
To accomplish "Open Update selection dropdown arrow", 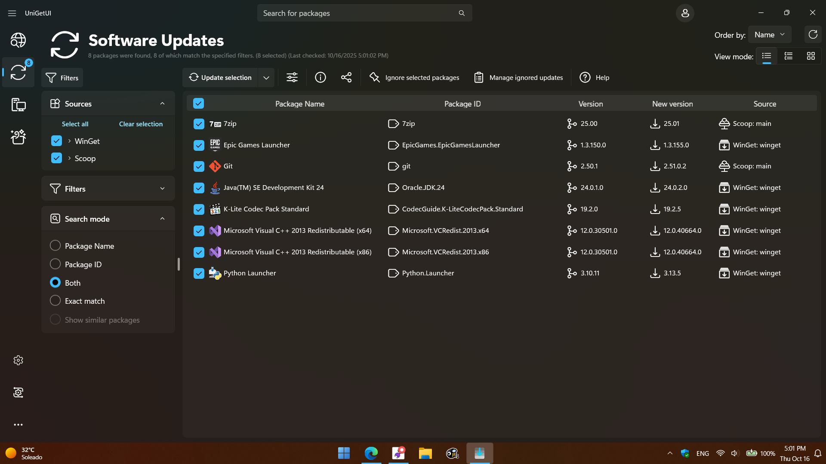I will tap(266, 78).
